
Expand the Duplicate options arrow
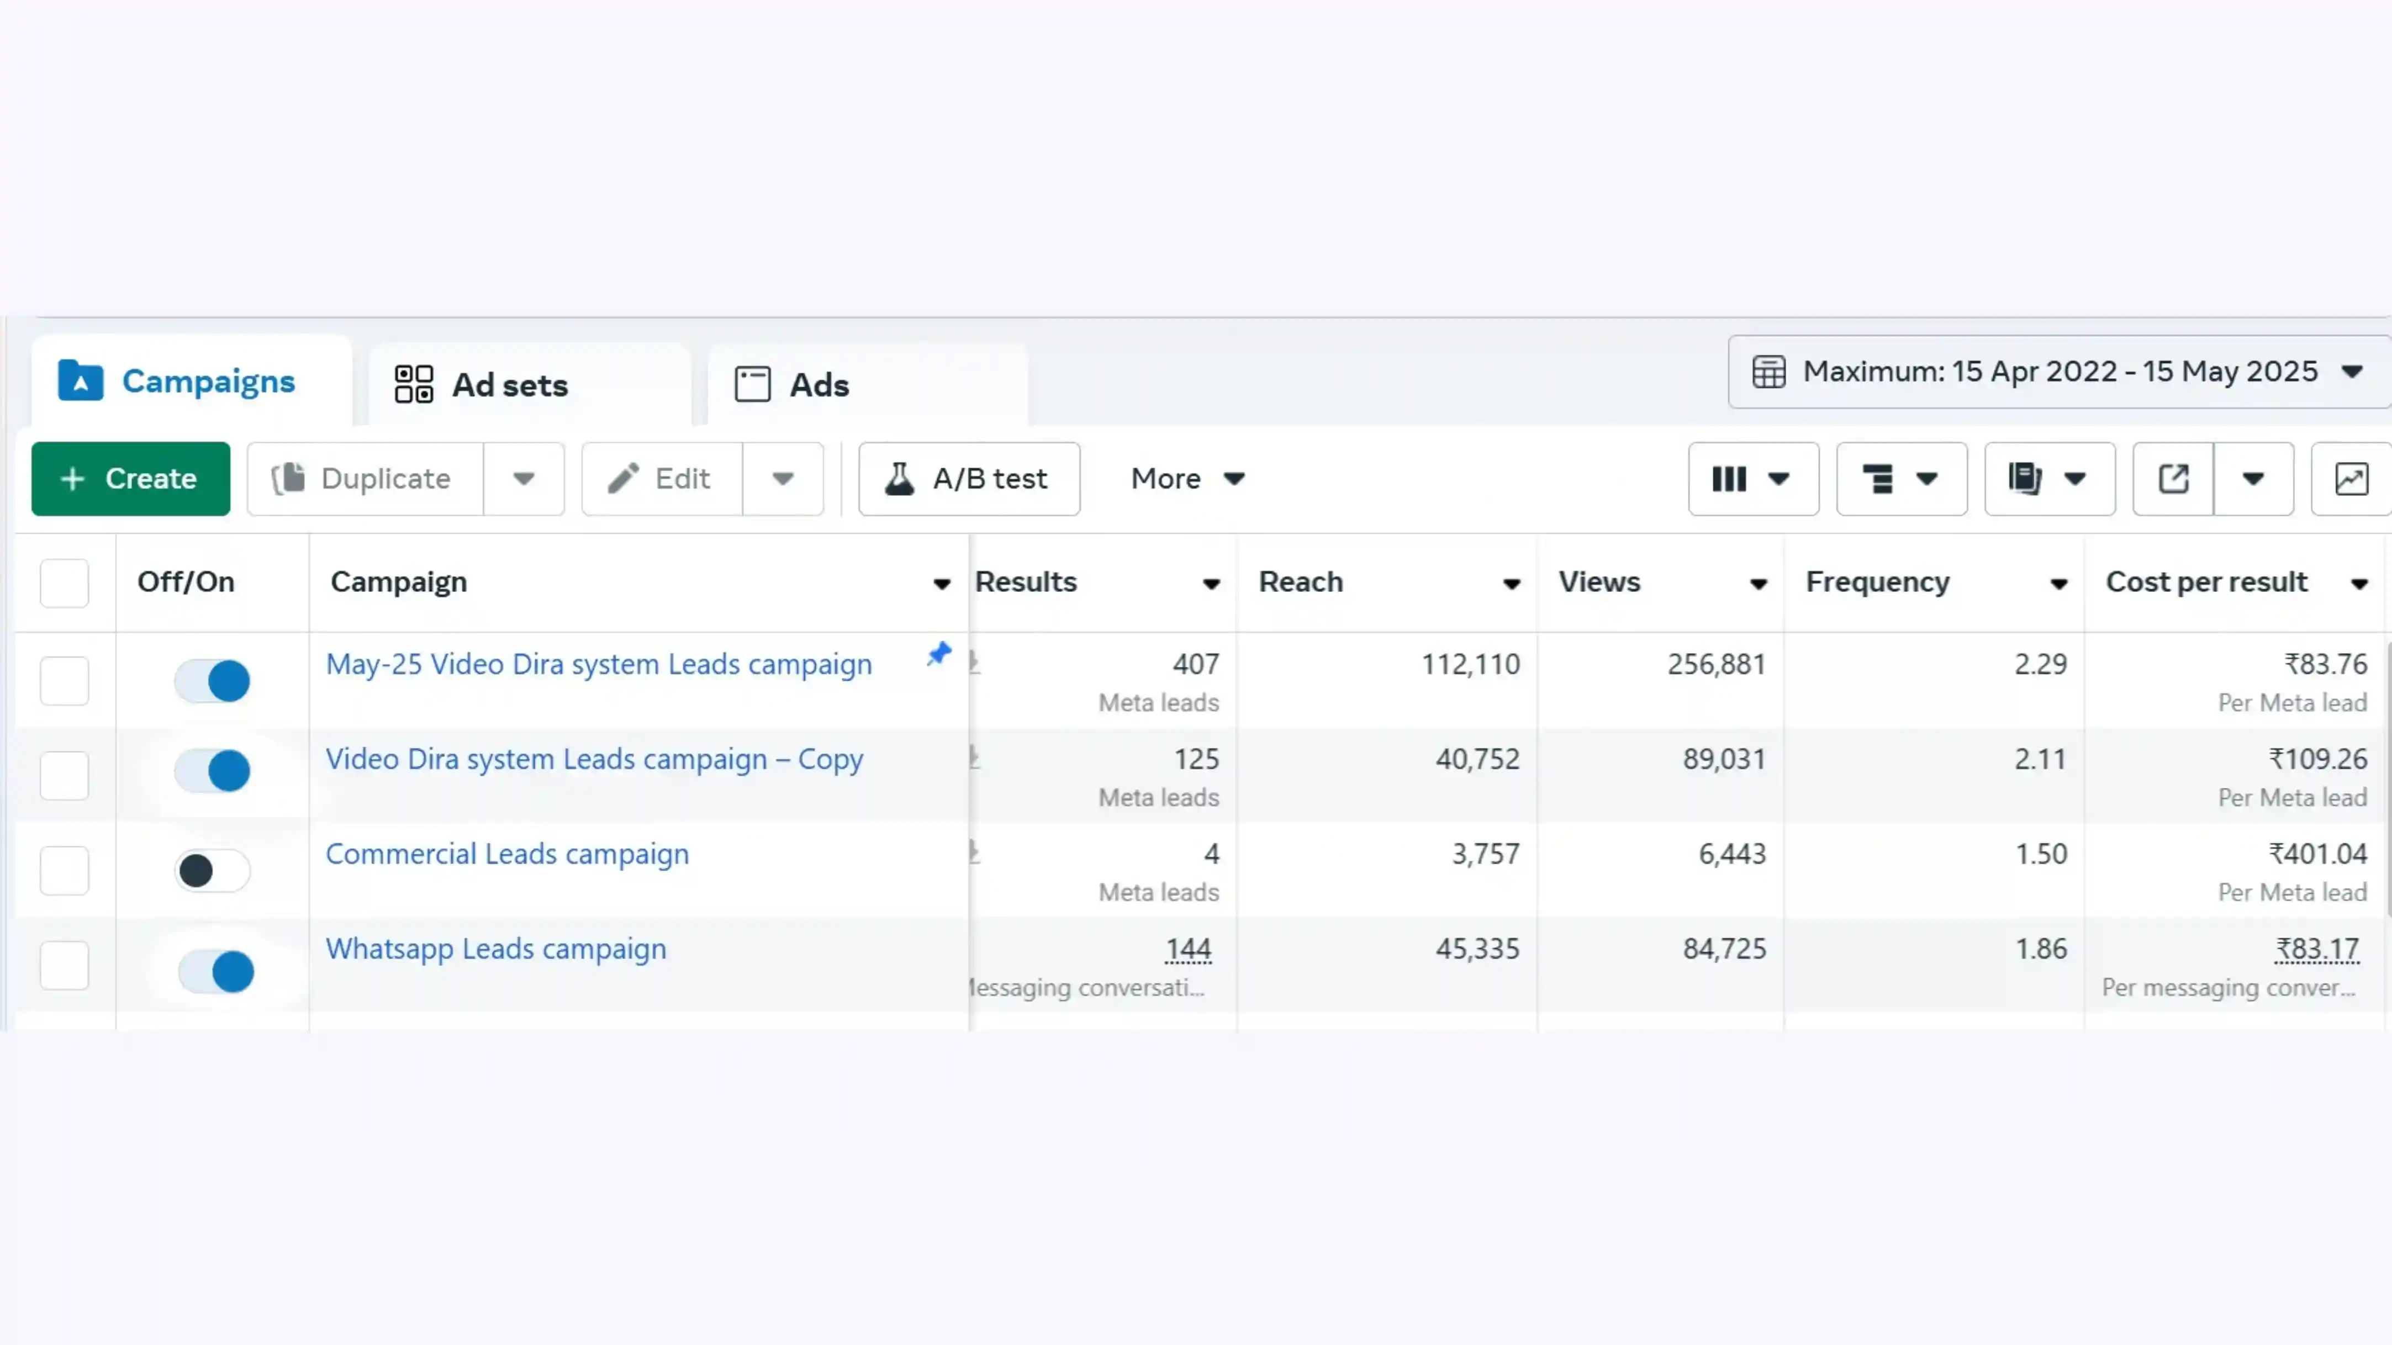[x=524, y=479]
